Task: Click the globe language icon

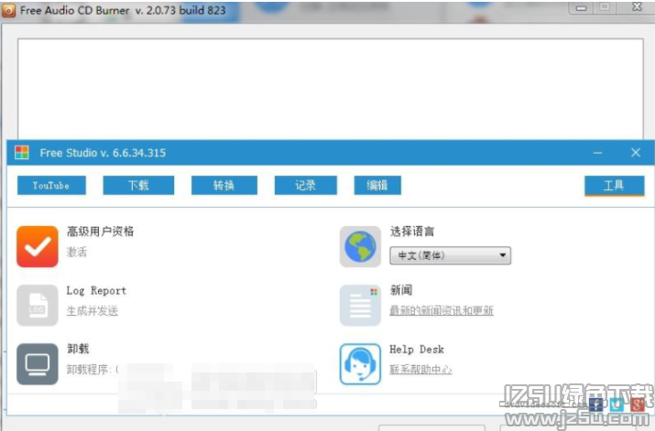Action: tap(360, 246)
